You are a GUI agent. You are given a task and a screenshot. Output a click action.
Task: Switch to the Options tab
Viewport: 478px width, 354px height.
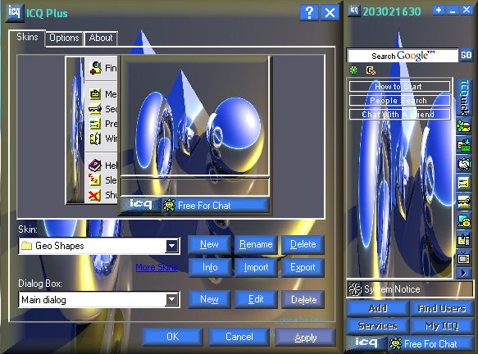coord(64,38)
